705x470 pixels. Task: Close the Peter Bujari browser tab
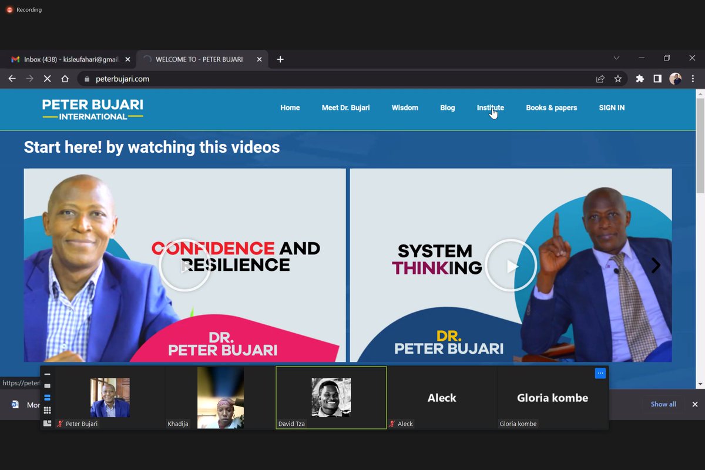click(x=260, y=59)
